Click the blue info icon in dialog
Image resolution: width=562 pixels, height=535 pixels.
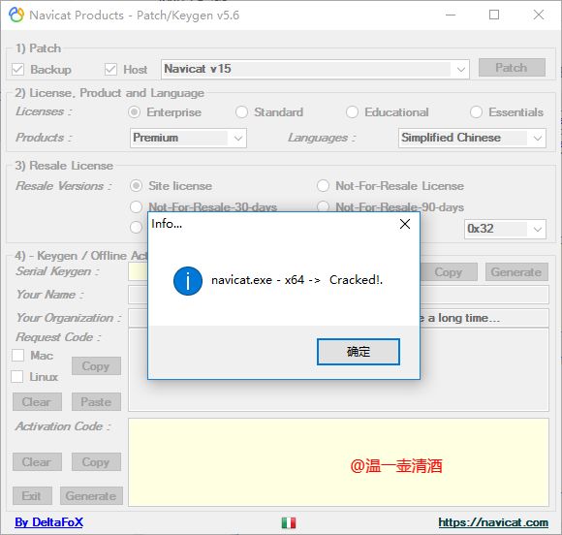point(188,281)
